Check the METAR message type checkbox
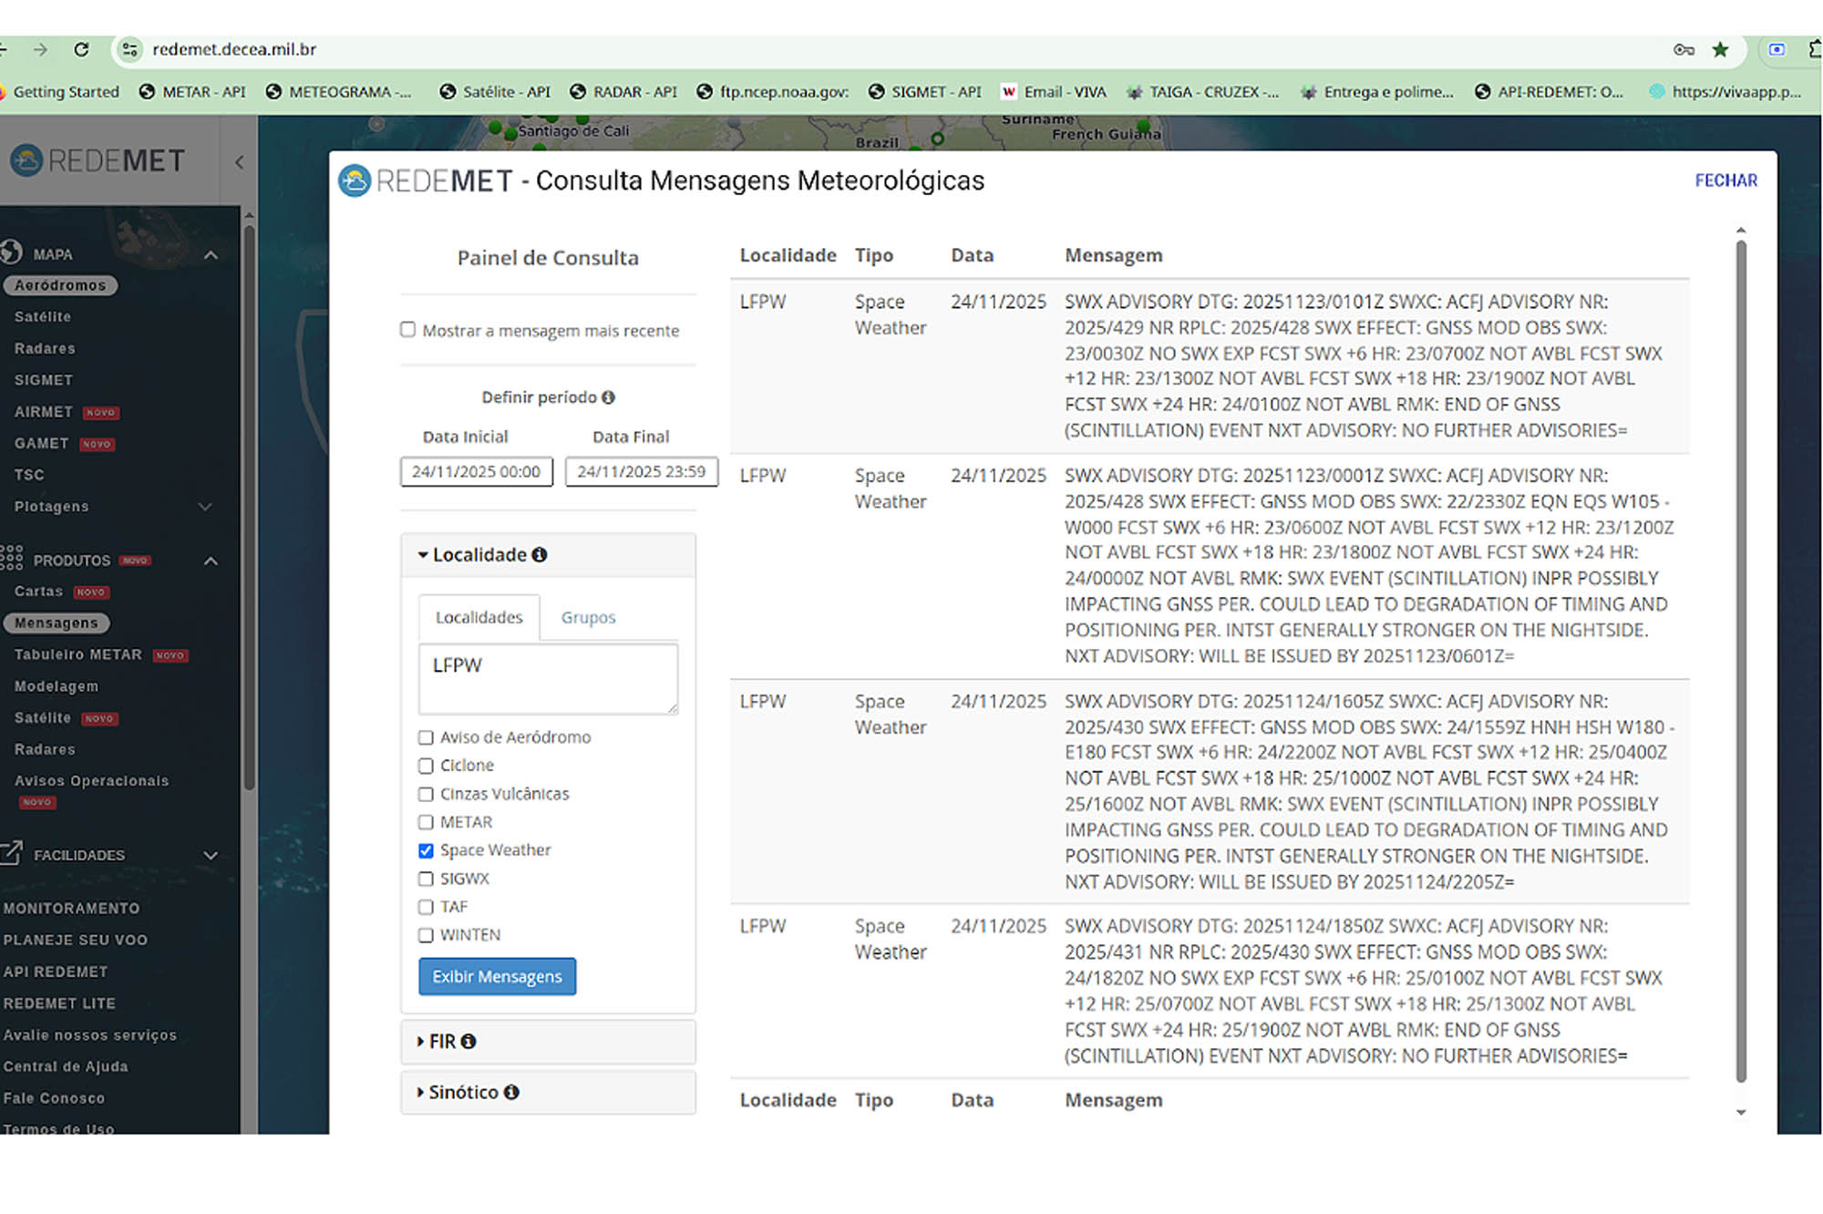1823x1214 pixels. pyautogui.click(x=426, y=822)
